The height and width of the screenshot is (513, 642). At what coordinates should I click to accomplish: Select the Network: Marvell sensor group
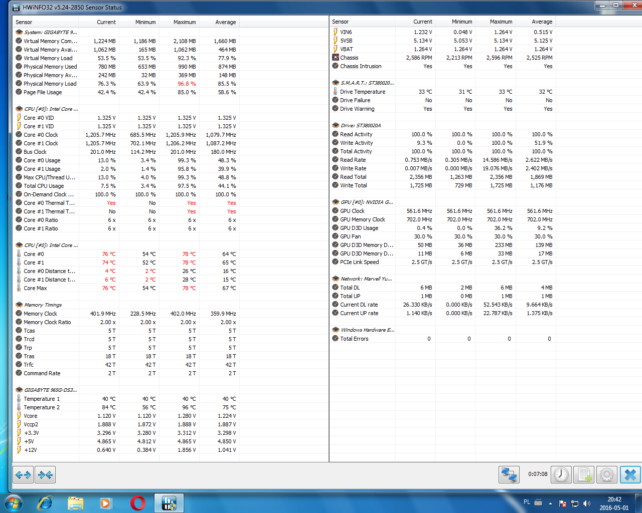pyautogui.click(x=443, y=279)
